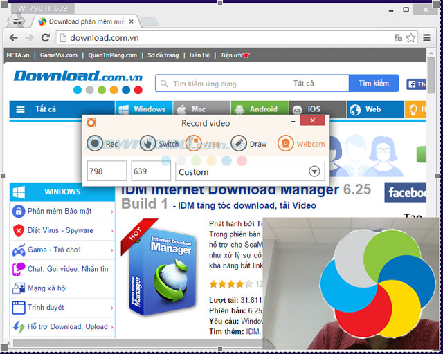The image size is (443, 354).
Task: Click the Tìm kiếm search button
Action: [x=374, y=83]
